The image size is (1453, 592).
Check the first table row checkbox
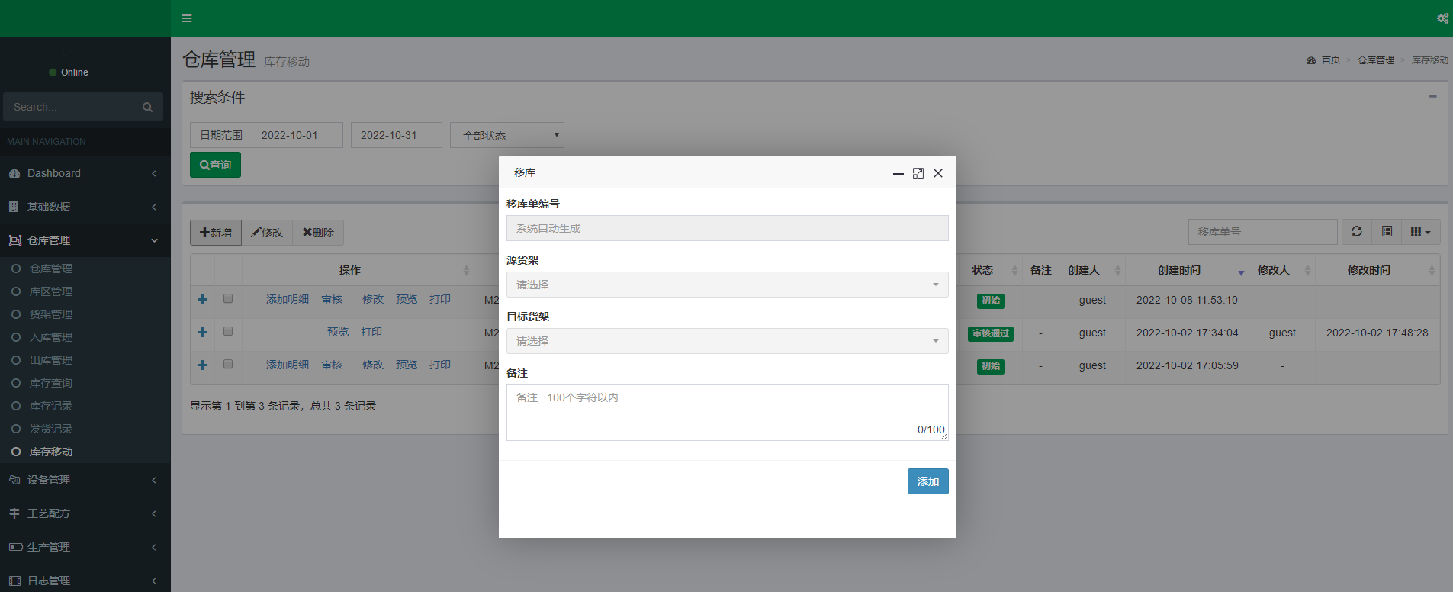coord(228,299)
